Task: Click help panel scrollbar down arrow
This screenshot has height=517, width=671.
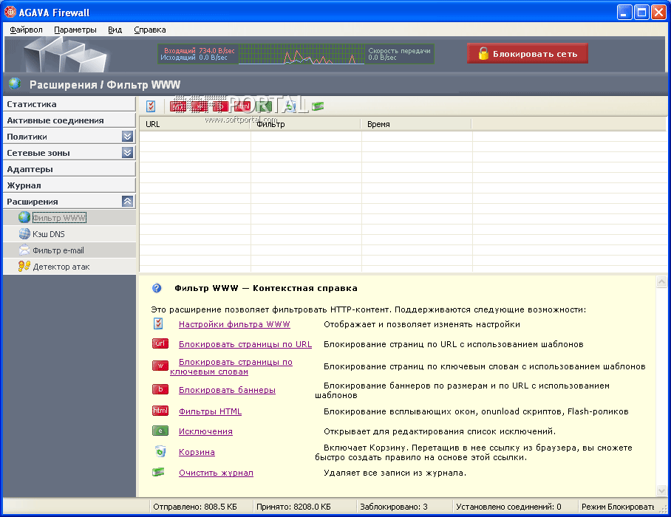Action: click(661, 490)
